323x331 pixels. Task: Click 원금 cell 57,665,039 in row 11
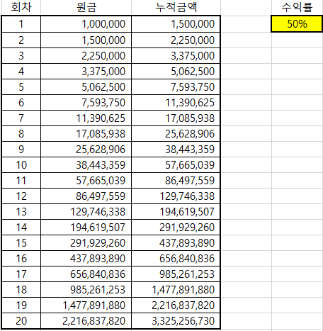86,181
